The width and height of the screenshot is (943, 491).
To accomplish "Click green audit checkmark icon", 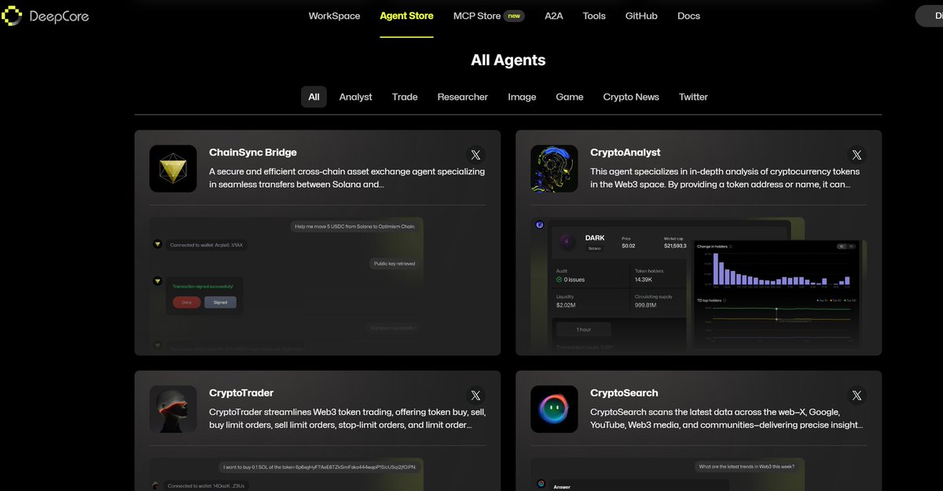I will [559, 280].
